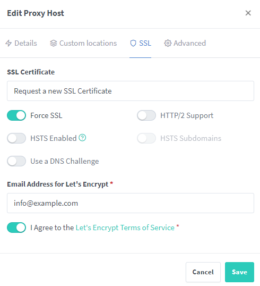Click the lightning bolt Details icon
Viewport: 260px width, 286px height.
(x=8, y=44)
